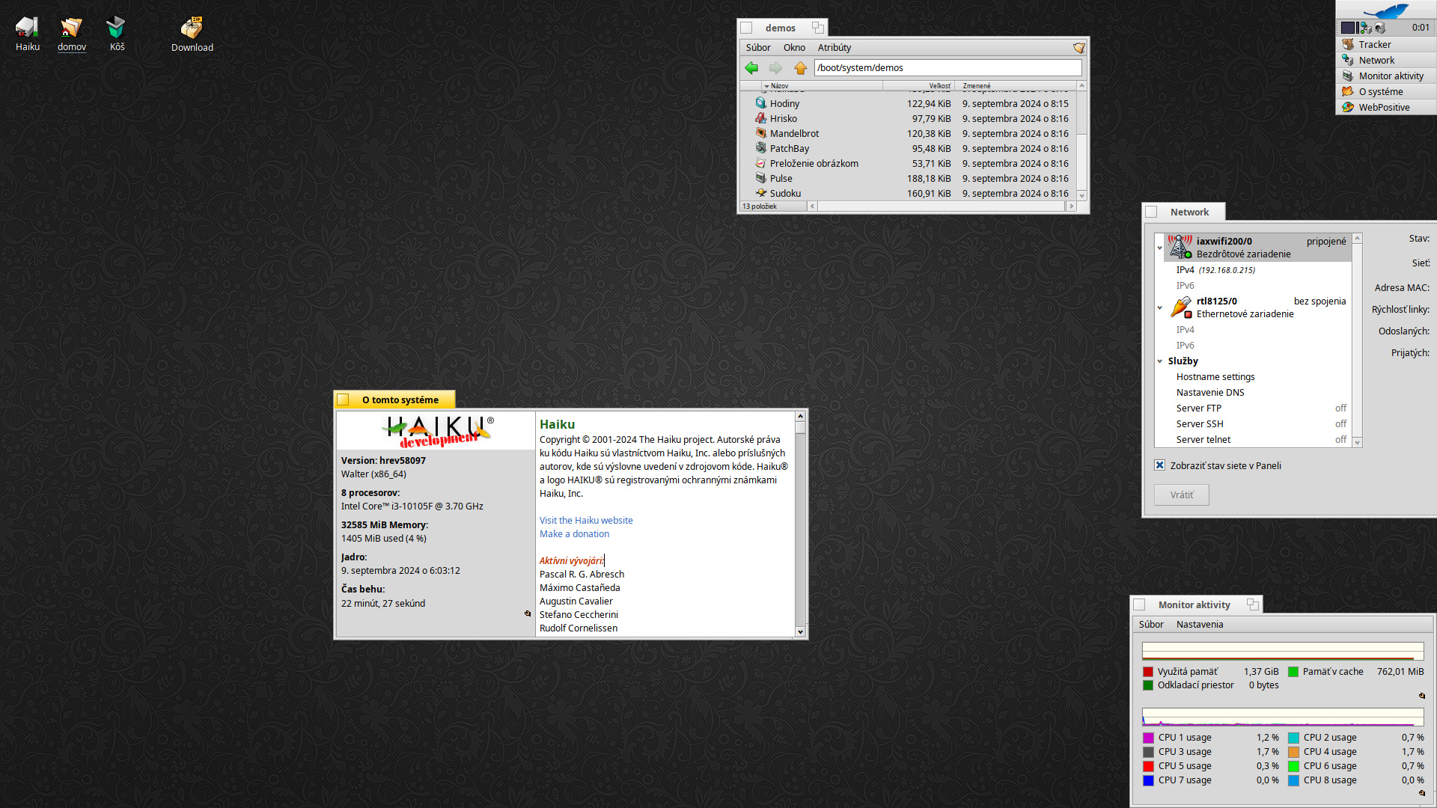The image size is (1437, 808).
Task: Open Súbor menu in demos window
Action: (x=757, y=48)
